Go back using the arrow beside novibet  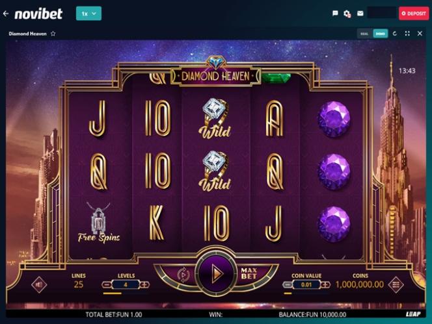tap(6, 14)
